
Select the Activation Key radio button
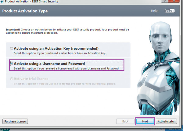tap(12, 48)
